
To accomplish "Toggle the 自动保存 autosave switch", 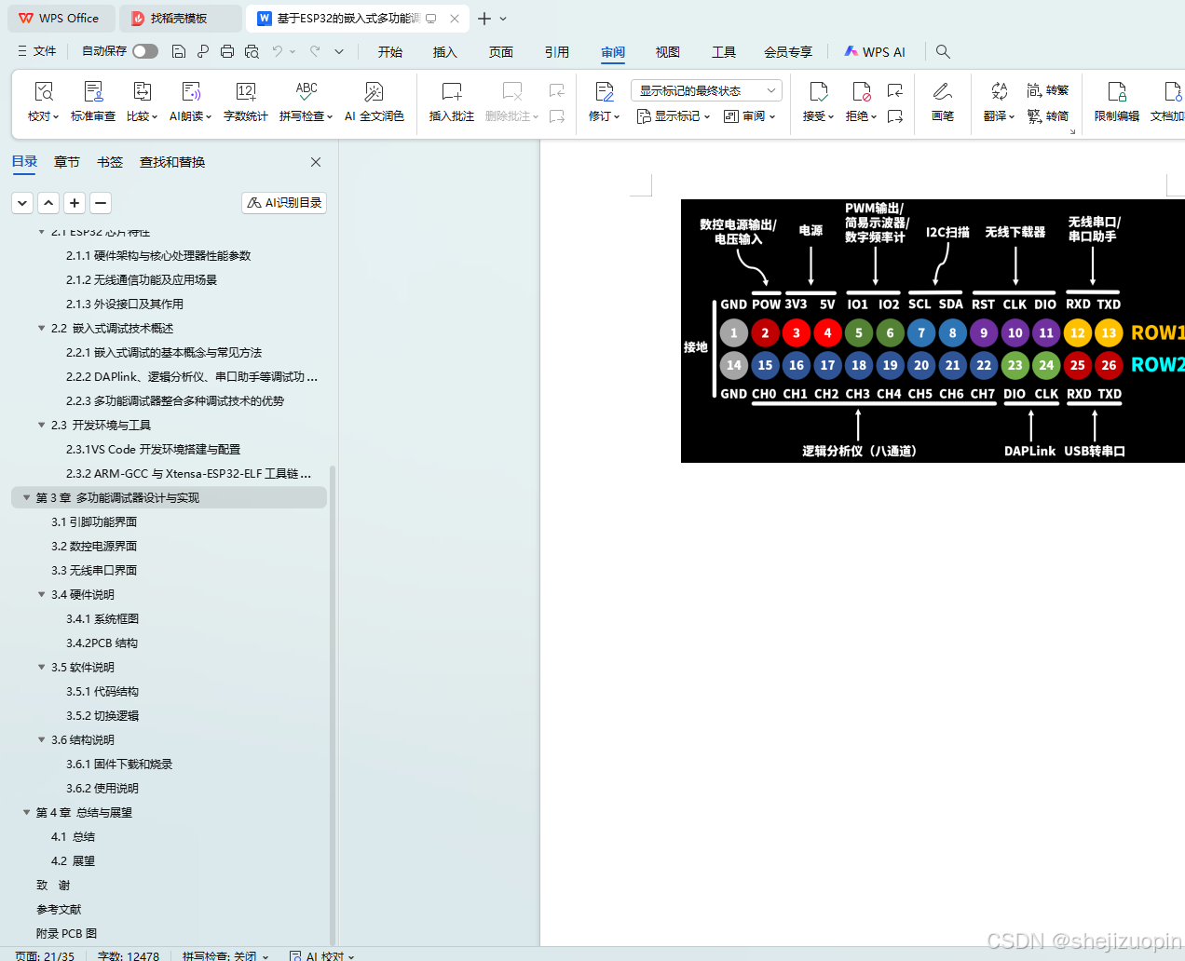I will tap(144, 51).
